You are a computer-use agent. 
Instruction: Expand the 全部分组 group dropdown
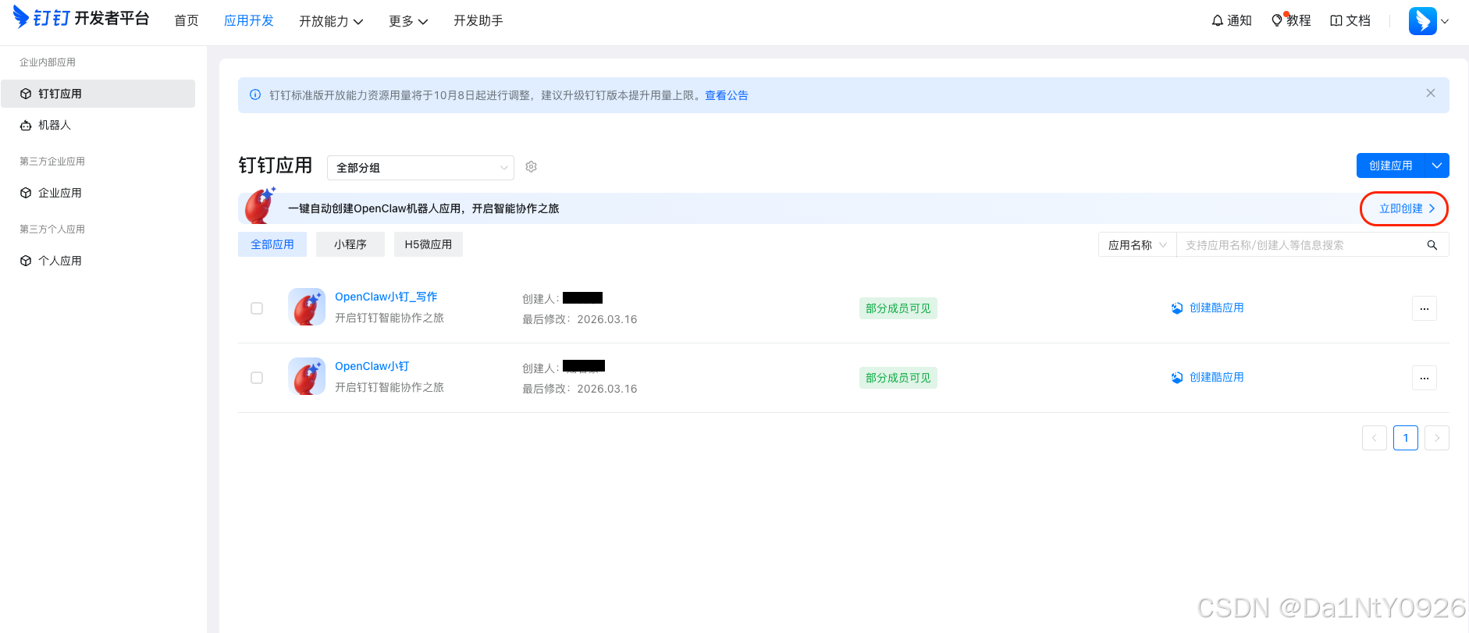(421, 168)
